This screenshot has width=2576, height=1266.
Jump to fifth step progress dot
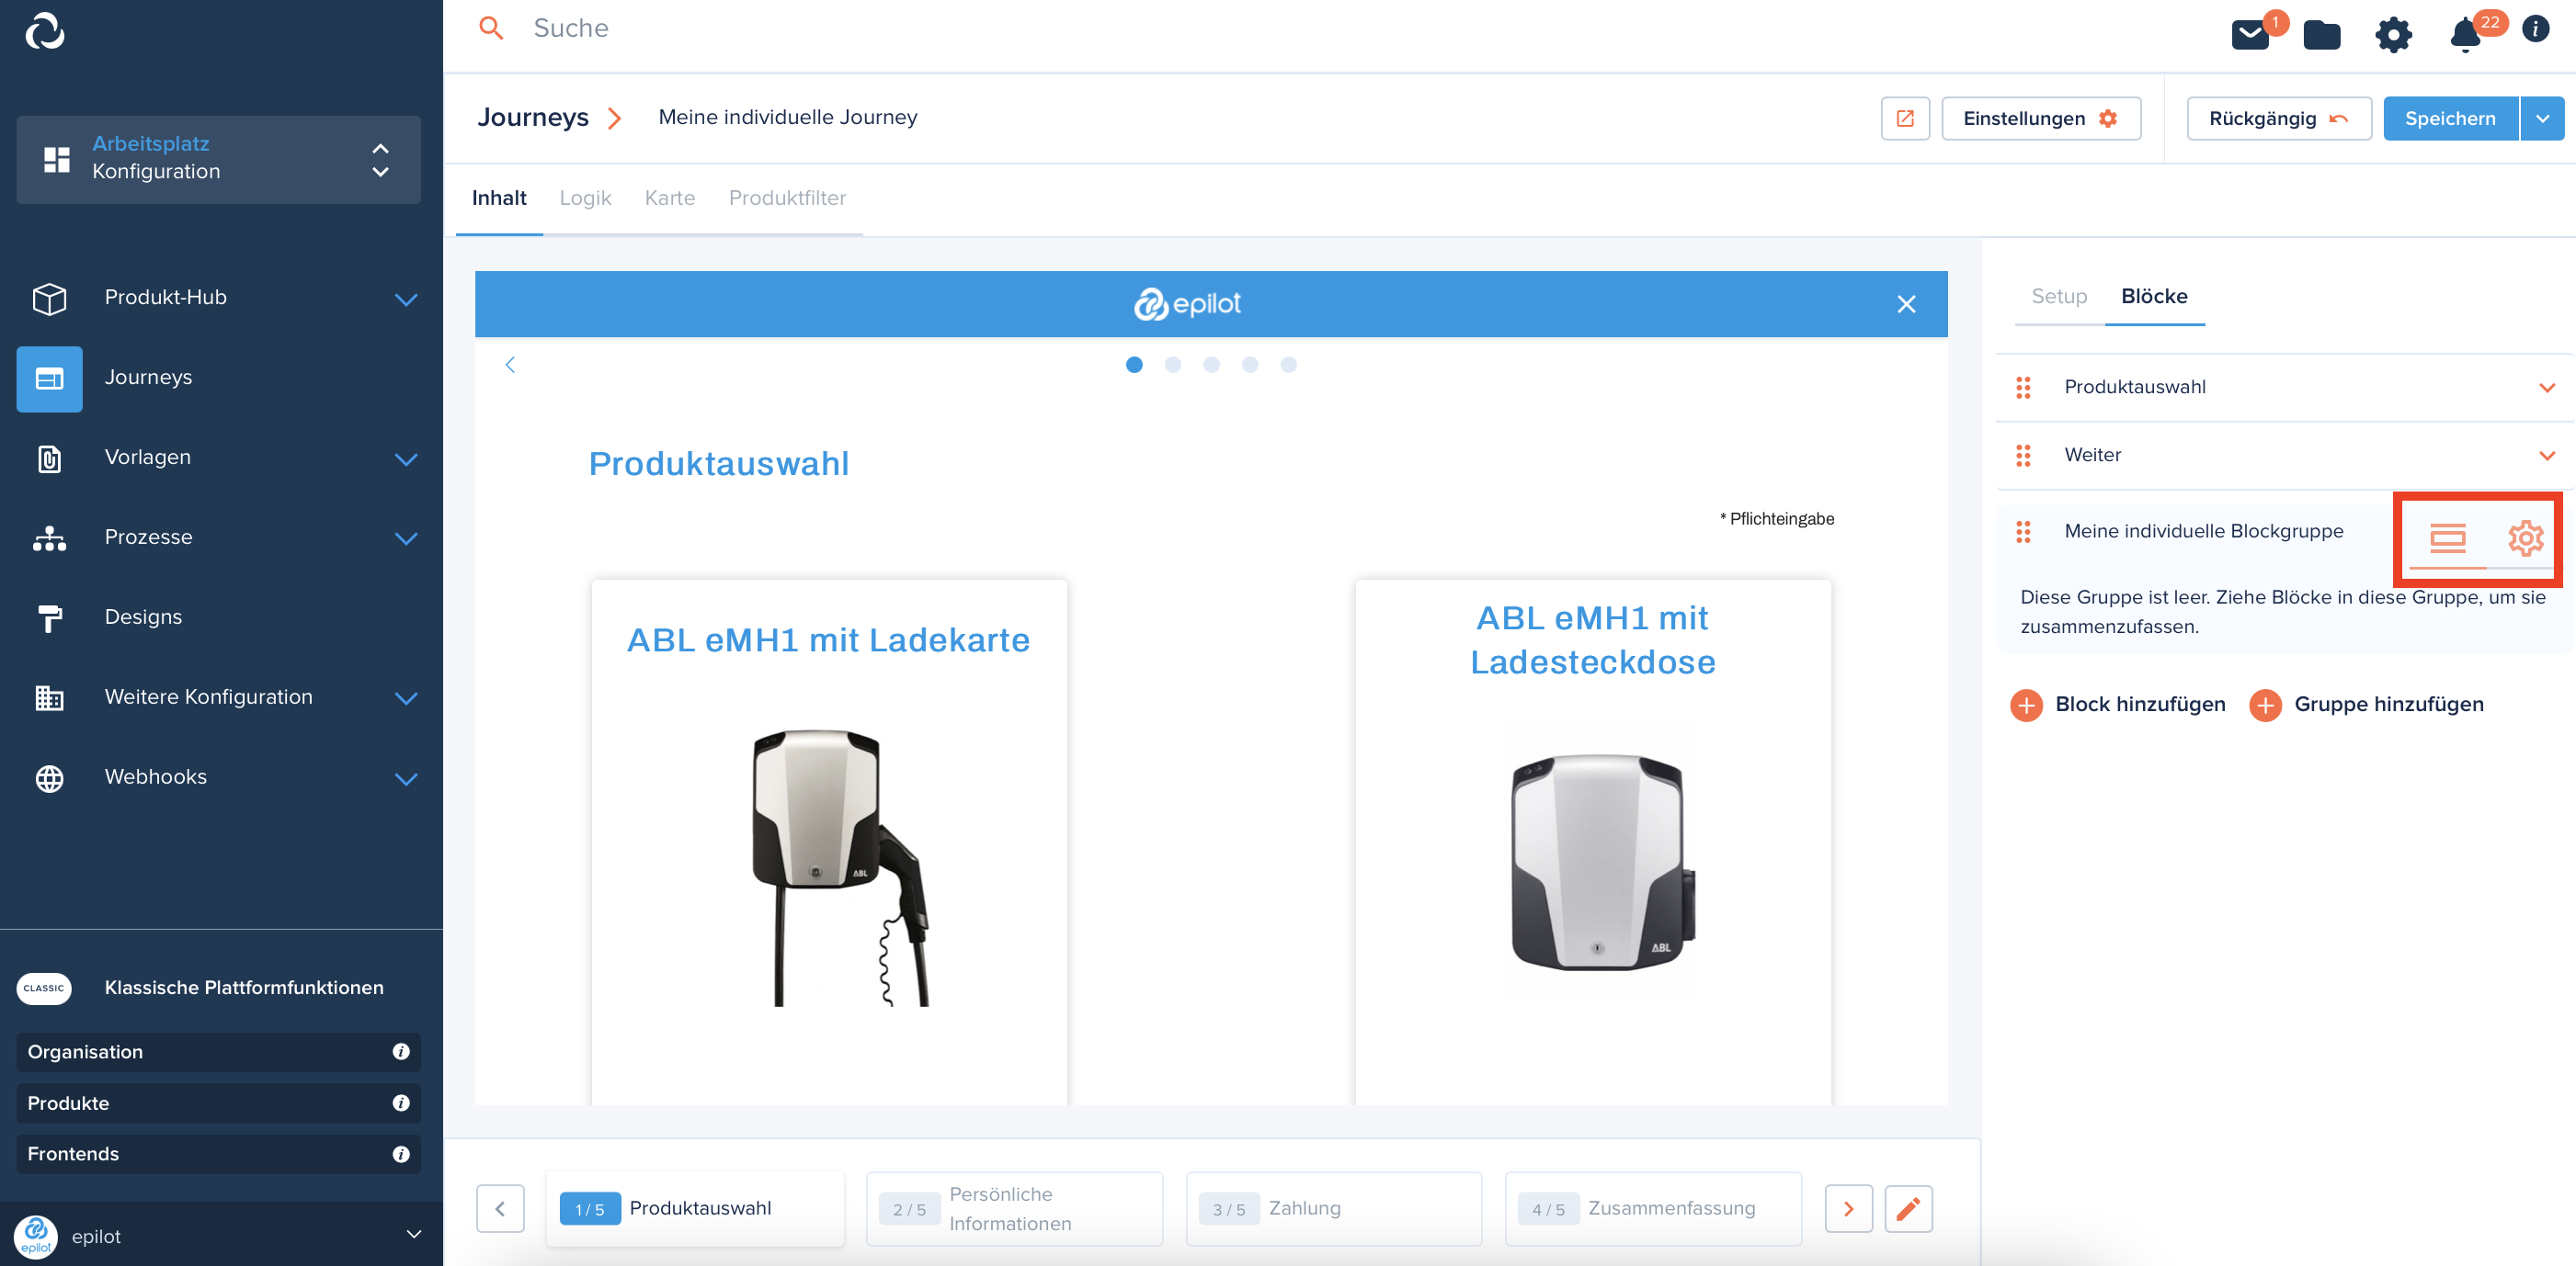pyautogui.click(x=1288, y=365)
